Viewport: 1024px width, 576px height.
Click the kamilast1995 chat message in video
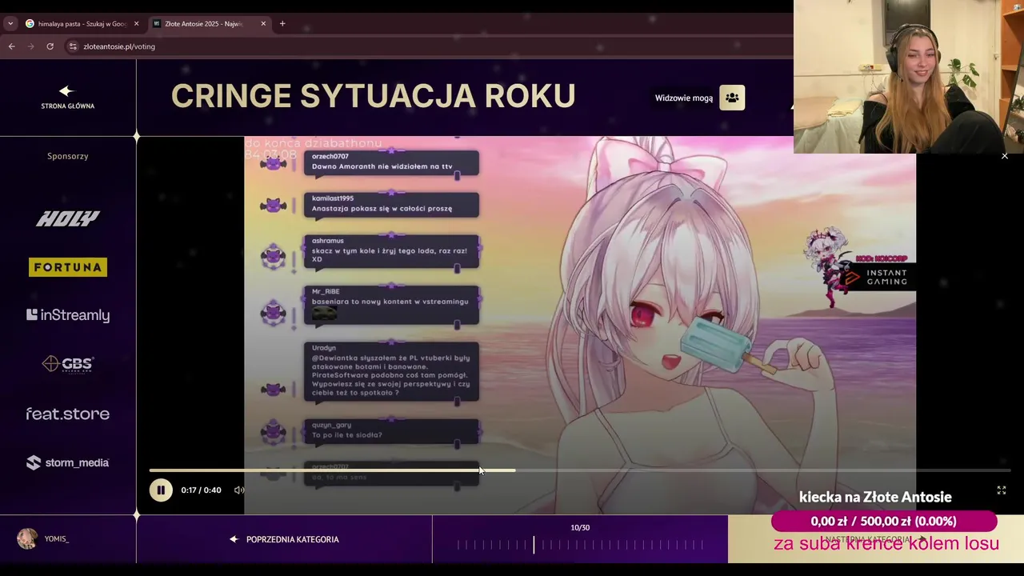pos(391,204)
